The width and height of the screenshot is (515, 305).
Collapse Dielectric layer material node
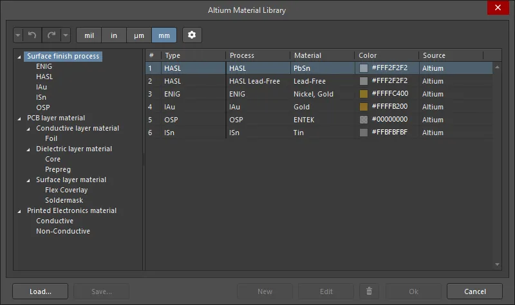click(x=28, y=149)
